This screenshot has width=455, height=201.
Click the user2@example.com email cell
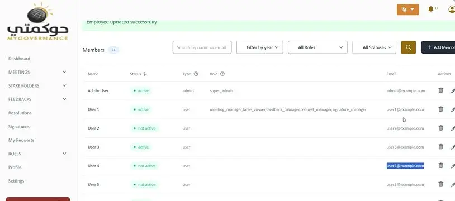pyautogui.click(x=405, y=128)
